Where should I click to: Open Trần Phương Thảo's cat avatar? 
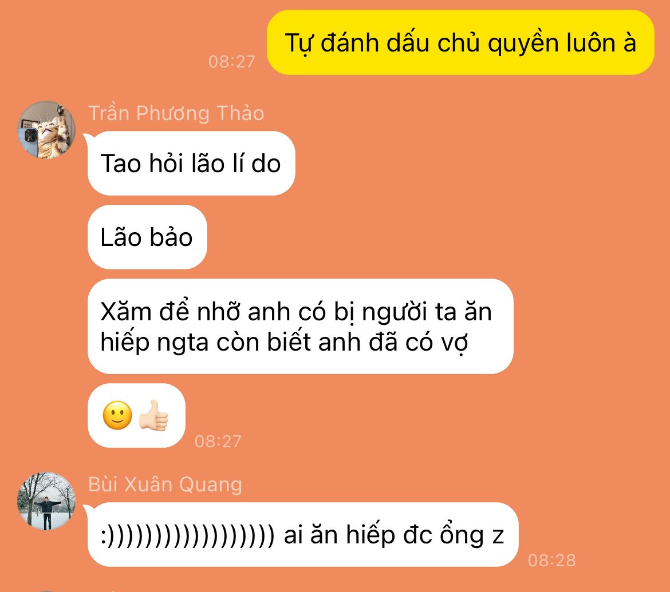pyautogui.click(x=46, y=130)
